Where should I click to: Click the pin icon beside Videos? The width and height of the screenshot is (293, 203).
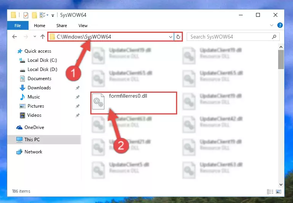(x=78, y=115)
